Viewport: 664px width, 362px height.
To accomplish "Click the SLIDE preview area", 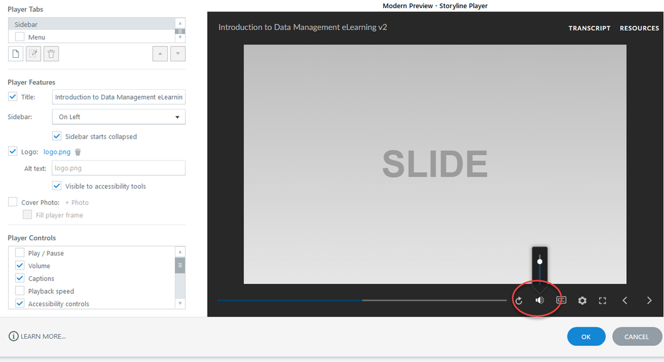I will tap(435, 164).
